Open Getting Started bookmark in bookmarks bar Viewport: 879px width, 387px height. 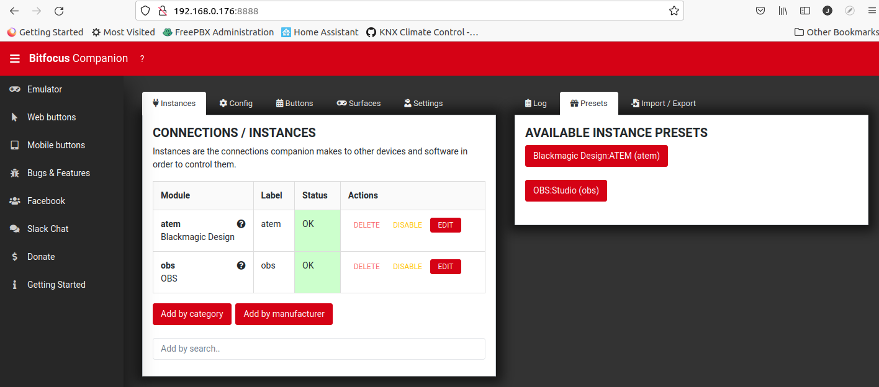(45, 32)
